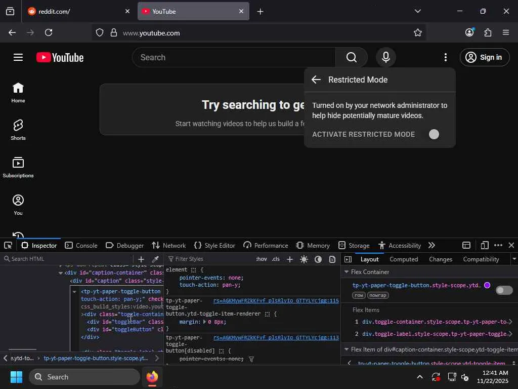Open stylesheet link ending :113
This screenshot has height=389, width=518.
click(x=276, y=338)
